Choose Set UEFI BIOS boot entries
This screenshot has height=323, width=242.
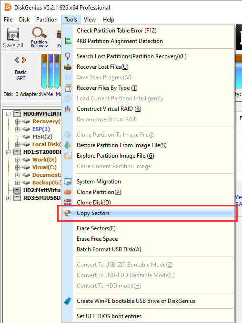point(148,316)
